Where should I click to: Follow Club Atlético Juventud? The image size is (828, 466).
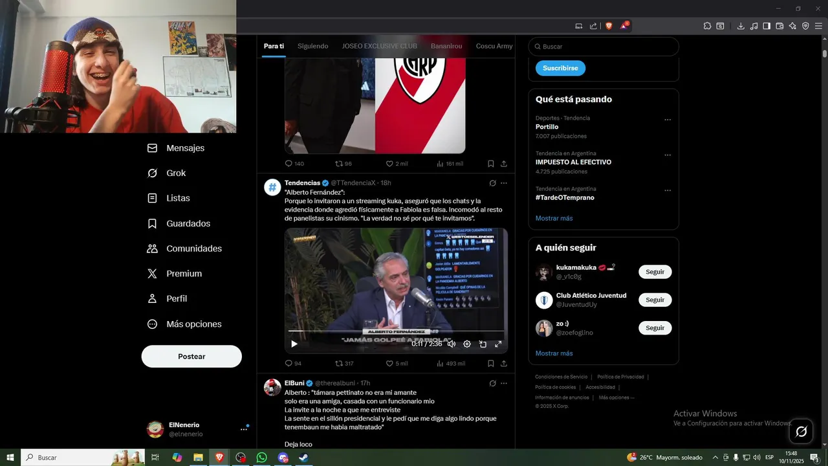pos(655,300)
